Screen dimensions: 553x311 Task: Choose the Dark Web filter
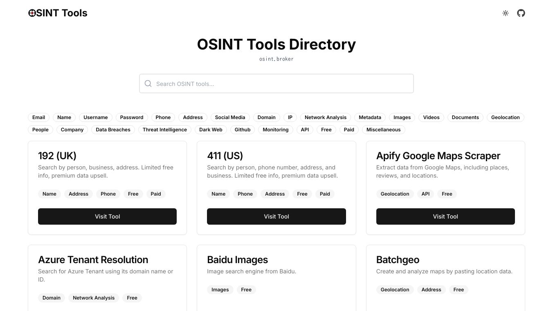pyautogui.click(x=211, y=130)
